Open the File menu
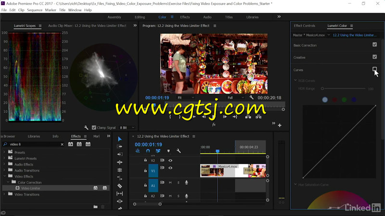The width and height of the screenshot is (385, 216). coord(4,10)
